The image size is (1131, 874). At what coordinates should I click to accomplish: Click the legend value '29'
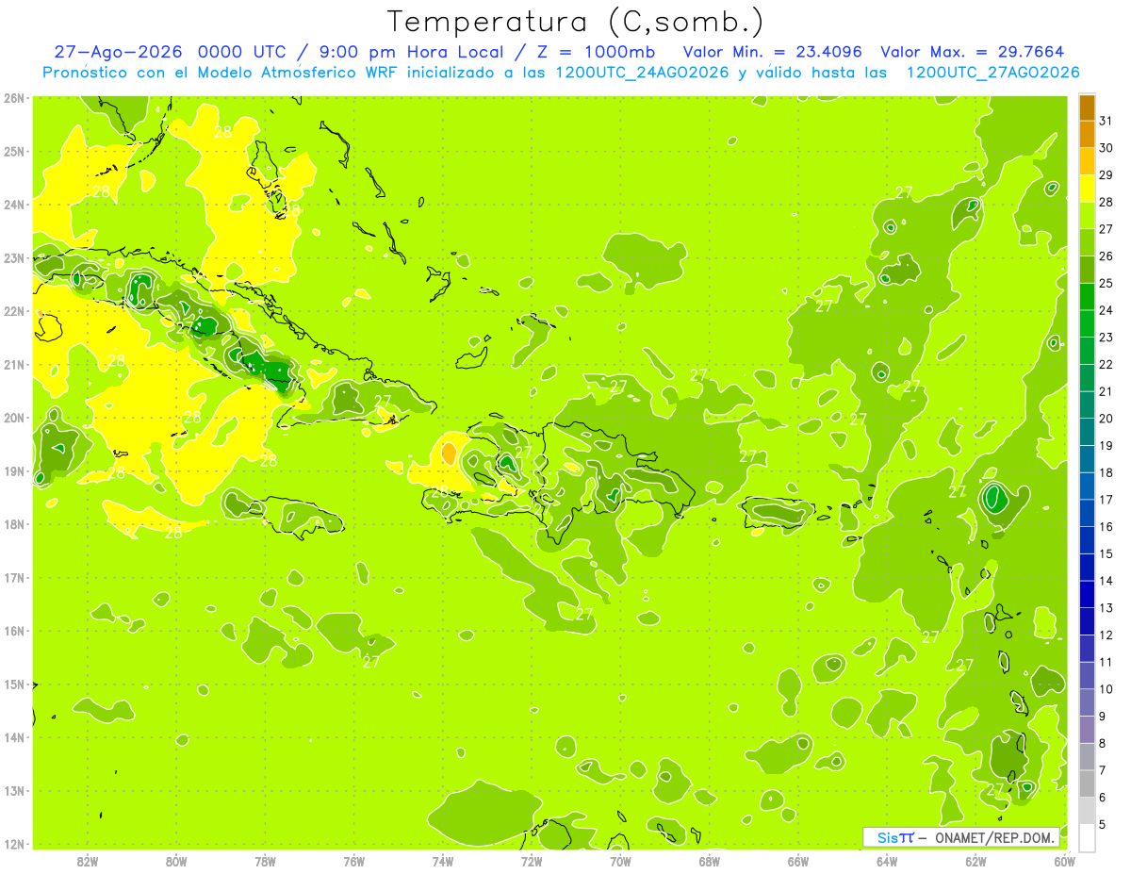pyautogui.click(x=1106, y=175)
